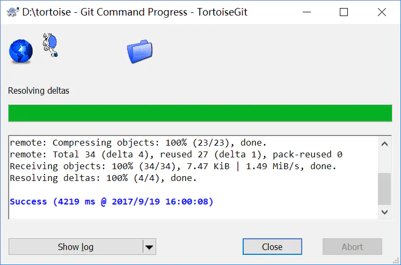This screenshot has height=265, width=401.
Task: Click TortoiseGit title bar app icon
Action: point(13,12)
